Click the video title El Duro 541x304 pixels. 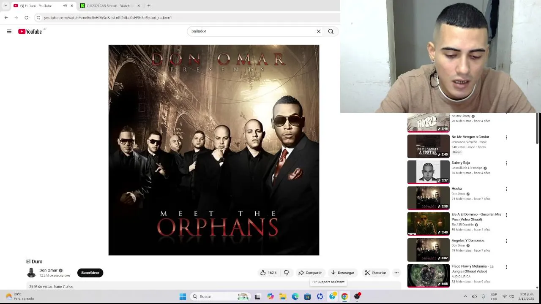click(x=34, y=262)
